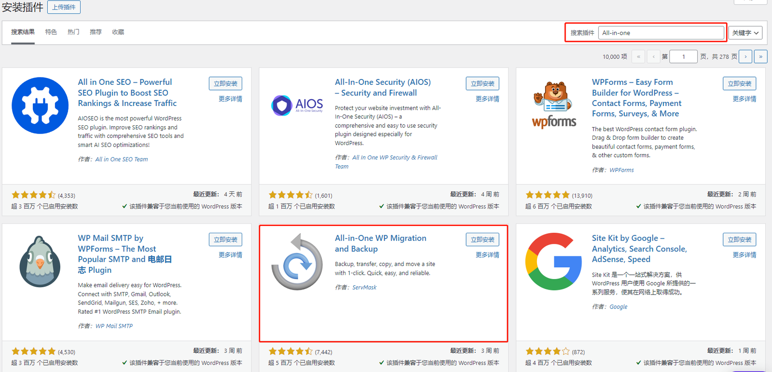Open the WPForms author link
772x372 pixels.
pyautogui.click(x=621, y=170)
